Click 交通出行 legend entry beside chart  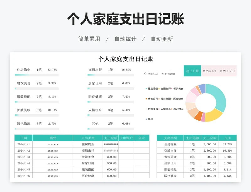[164, 88]
